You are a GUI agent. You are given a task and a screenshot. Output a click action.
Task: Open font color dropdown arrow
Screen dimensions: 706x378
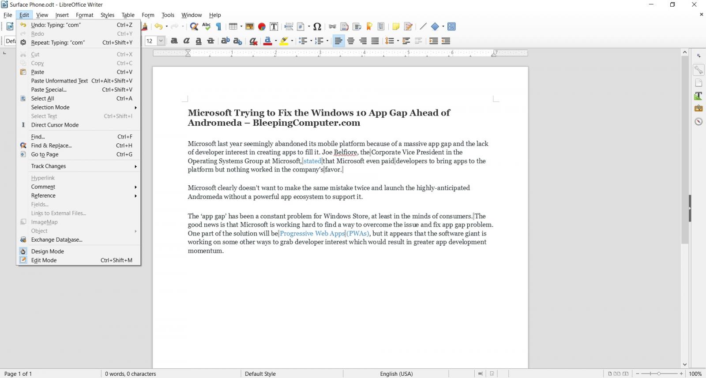(276, 41)
